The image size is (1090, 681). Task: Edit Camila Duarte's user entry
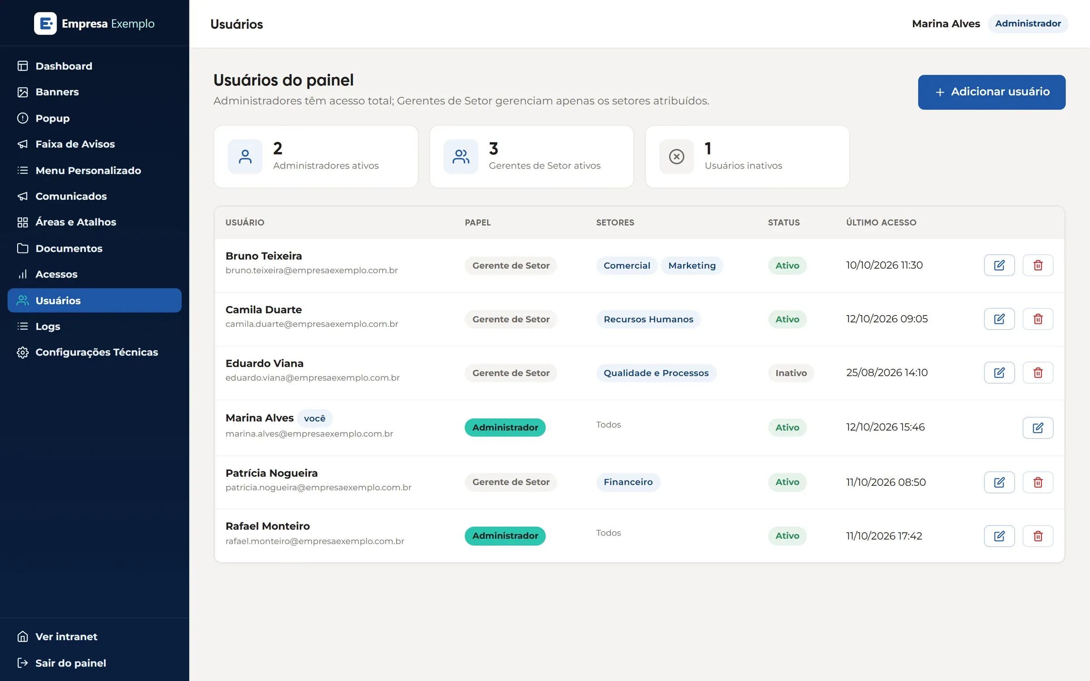click(999, 319)
